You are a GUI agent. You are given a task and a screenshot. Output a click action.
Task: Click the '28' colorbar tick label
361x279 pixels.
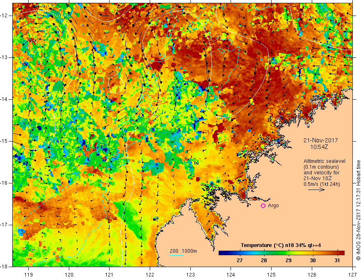click(x=264, y=261)
